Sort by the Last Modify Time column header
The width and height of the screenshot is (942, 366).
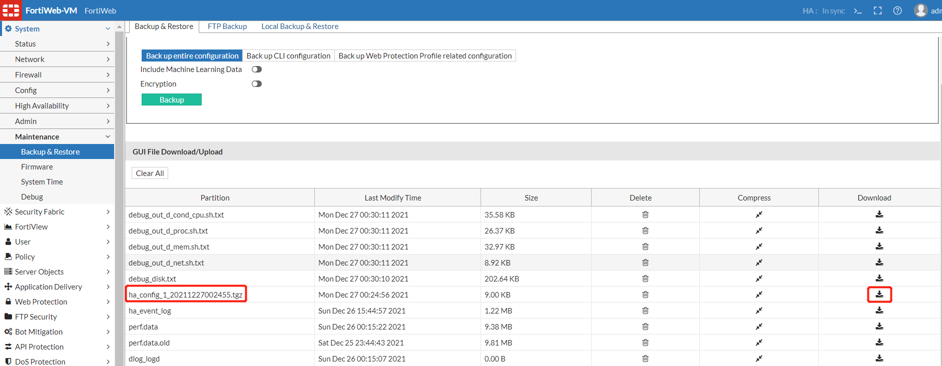(392, 198)
